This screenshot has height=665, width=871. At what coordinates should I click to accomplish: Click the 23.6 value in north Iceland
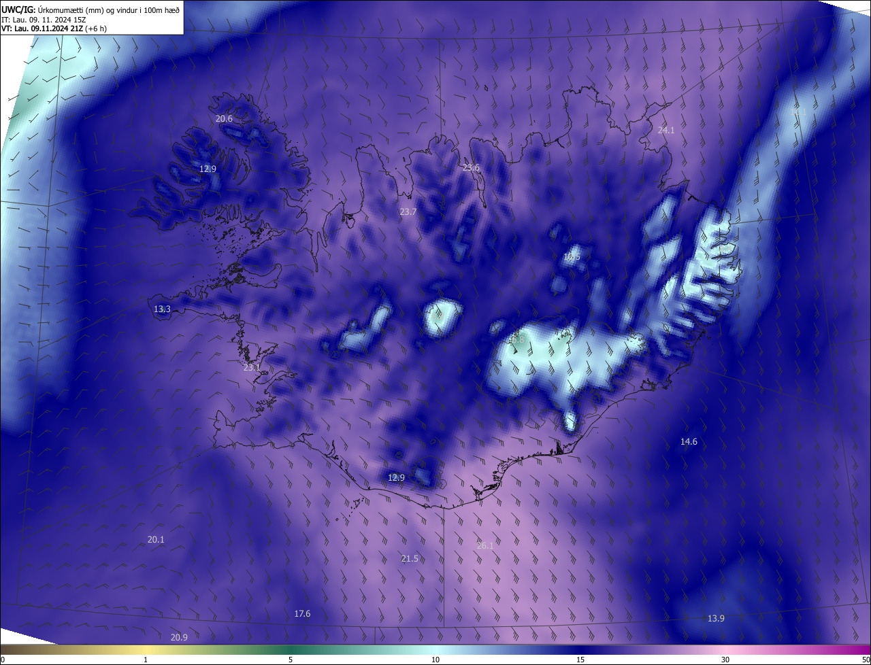point(472,168)
